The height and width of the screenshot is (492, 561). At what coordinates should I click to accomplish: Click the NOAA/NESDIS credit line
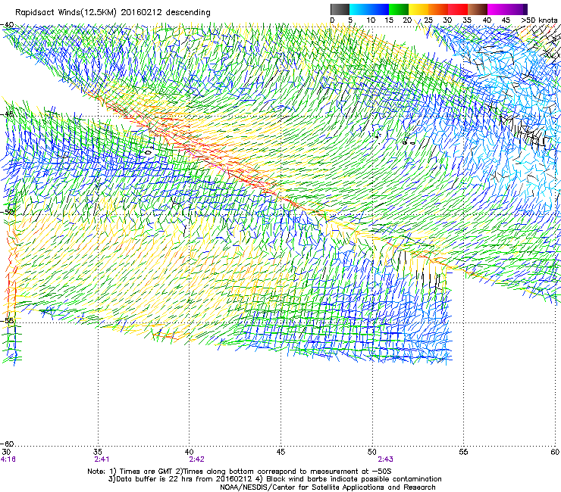328,487
